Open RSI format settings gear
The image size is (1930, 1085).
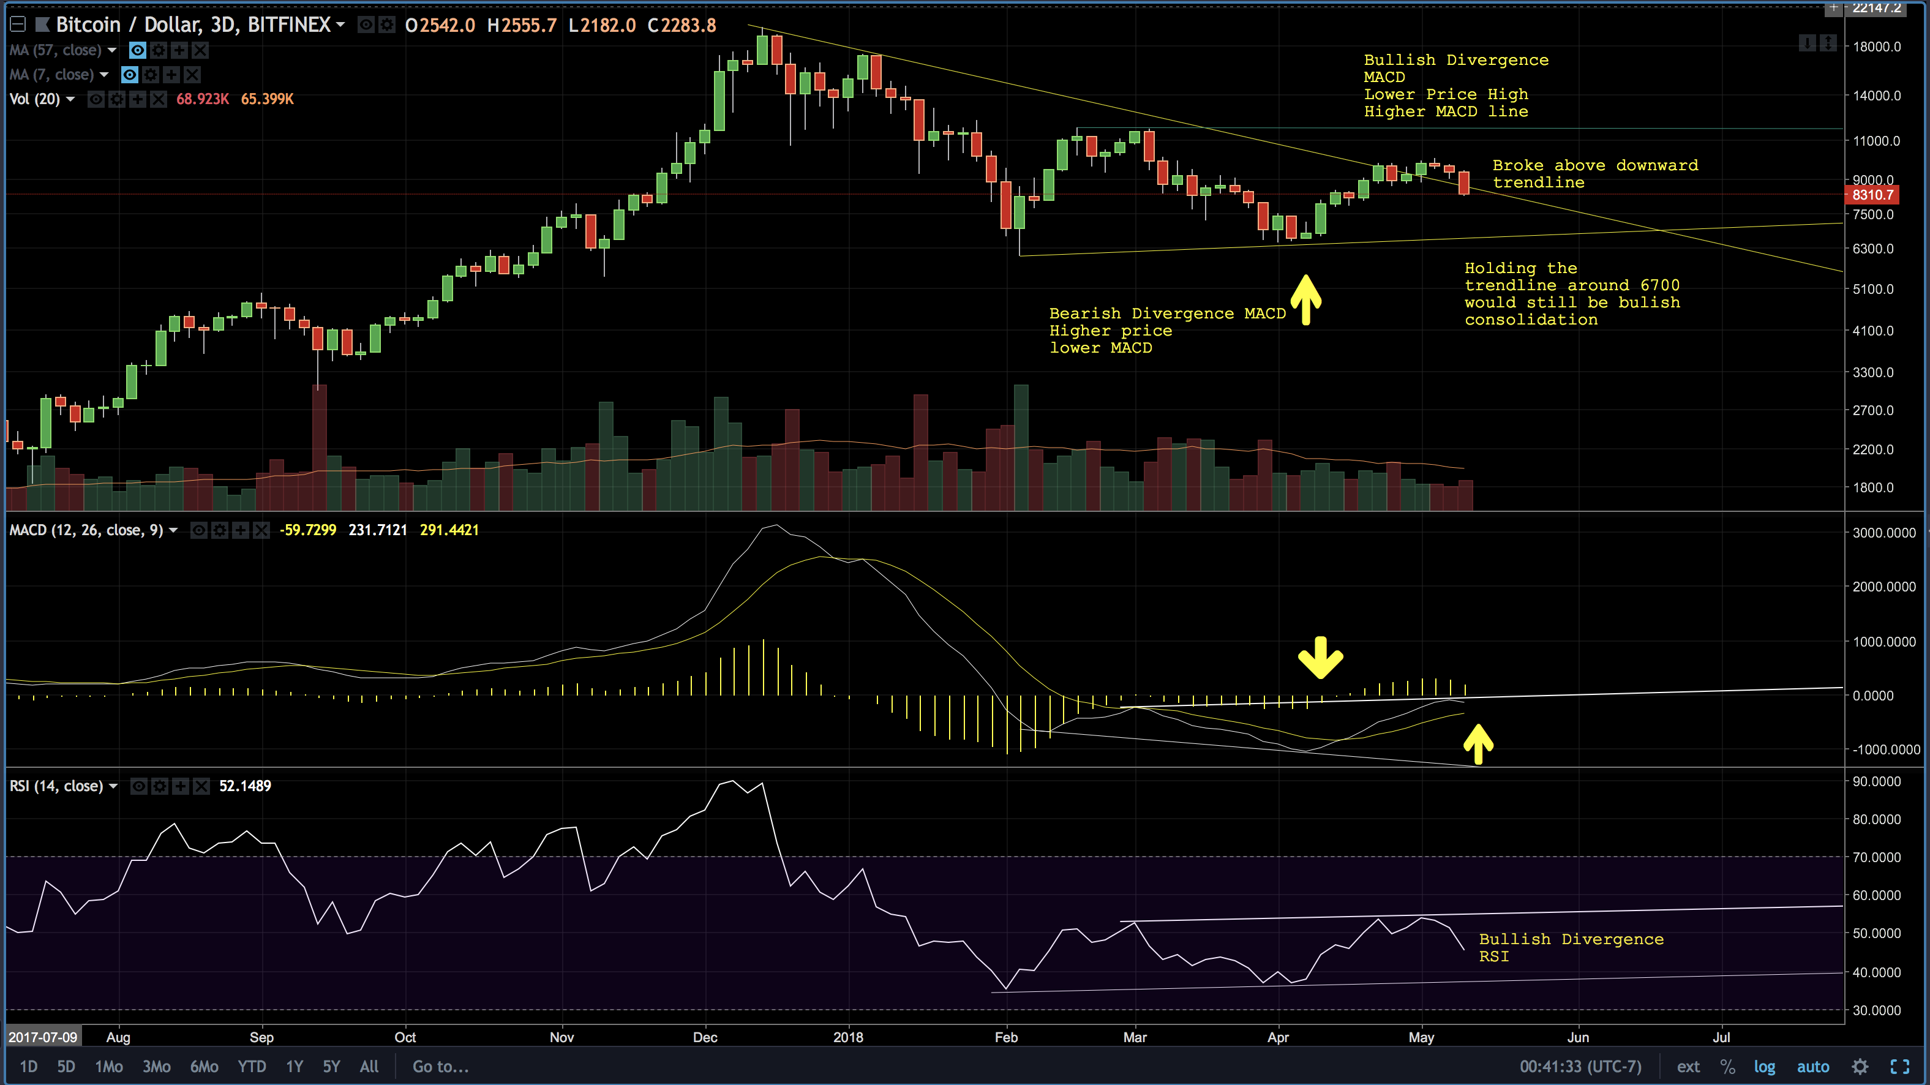coord(160,786)
